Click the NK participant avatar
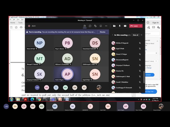Screen dimensions: 170x127 65,88
